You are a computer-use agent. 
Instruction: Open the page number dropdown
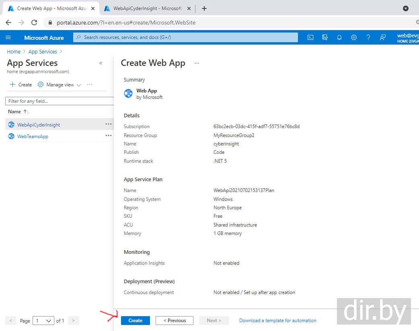[44, 321]
